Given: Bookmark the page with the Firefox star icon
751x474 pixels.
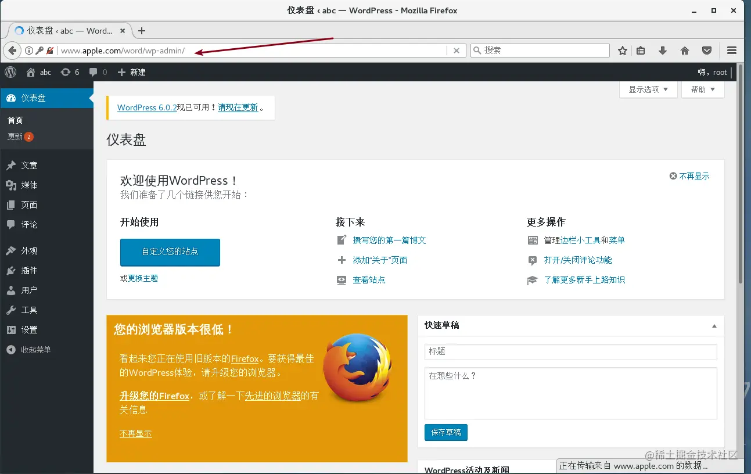Looking at the screenshot, I should tap(622, 50).
